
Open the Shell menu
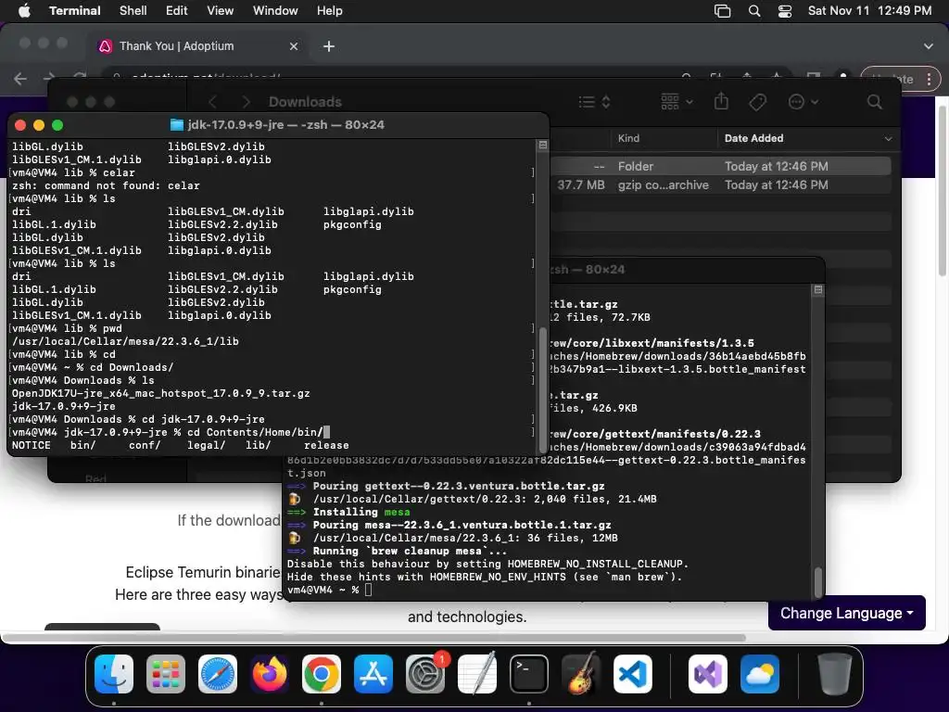133,11
